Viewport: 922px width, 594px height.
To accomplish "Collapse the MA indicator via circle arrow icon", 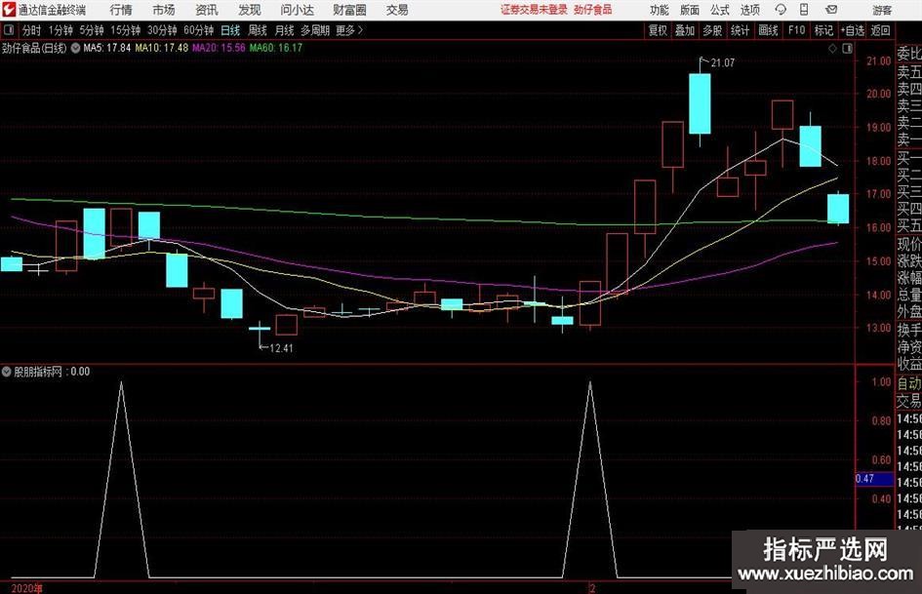I will pyautogui.click(x=76, y=47).
